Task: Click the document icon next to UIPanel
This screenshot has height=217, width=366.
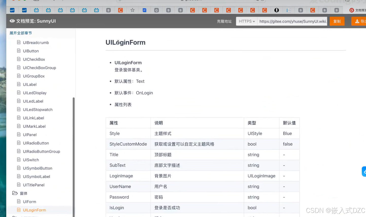Action: (x=19, y=135)
